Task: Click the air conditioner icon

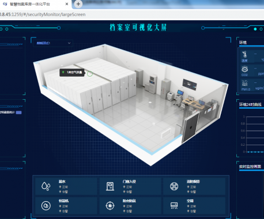Action: click(174, 206)
